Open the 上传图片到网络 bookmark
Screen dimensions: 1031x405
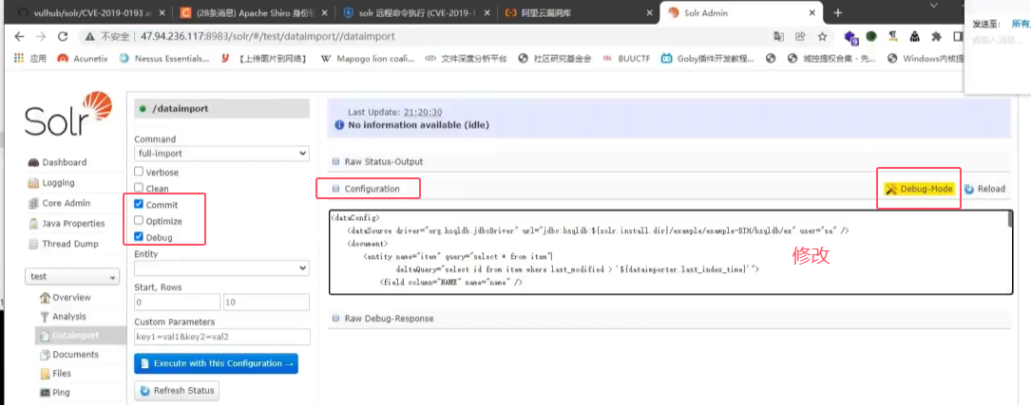265,59
